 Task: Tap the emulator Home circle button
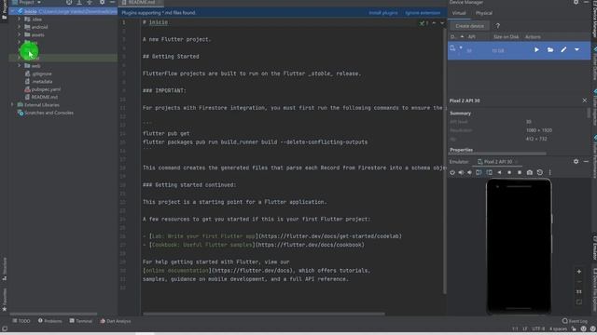509,172
